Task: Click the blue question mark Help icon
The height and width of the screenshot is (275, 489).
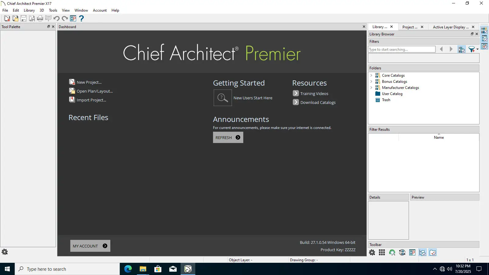Action: click(81, 19)
